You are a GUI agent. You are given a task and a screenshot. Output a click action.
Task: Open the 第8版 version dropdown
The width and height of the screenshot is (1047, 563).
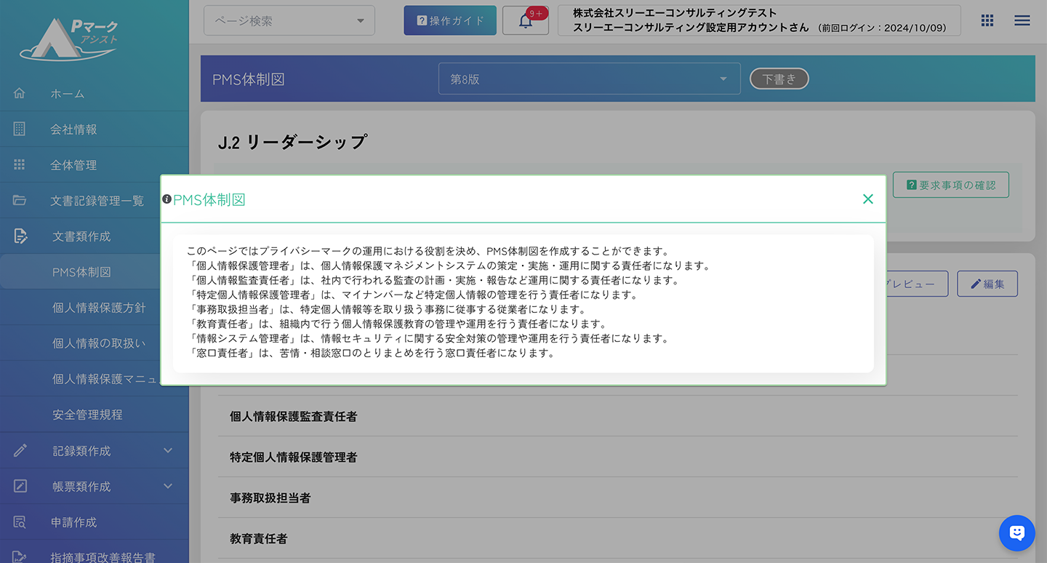pyautogui.click(x=589, y=79)
